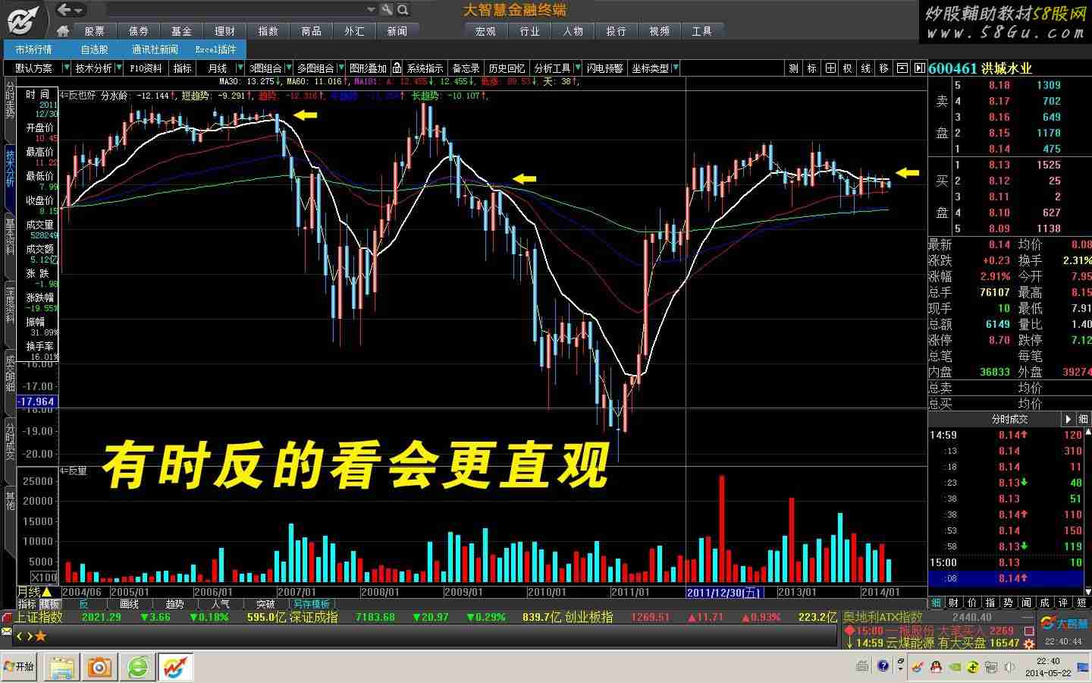Select the 线 line drawing tool
The image size is (1092, 683).
866,68
